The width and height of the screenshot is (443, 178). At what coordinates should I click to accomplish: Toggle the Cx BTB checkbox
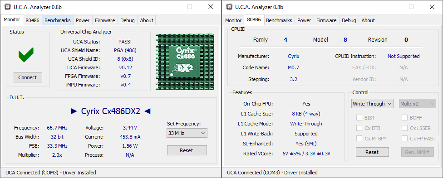click(x=359, y=128)
